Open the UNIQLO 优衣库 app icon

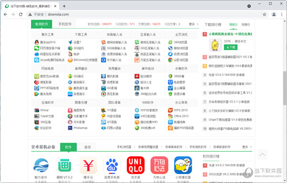point(136,165)
